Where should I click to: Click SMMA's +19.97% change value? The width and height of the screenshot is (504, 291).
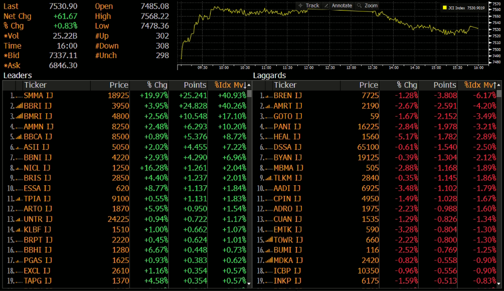(153, 95)
